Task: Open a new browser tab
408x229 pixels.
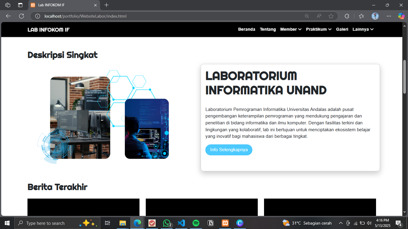Action: (107, 5)
